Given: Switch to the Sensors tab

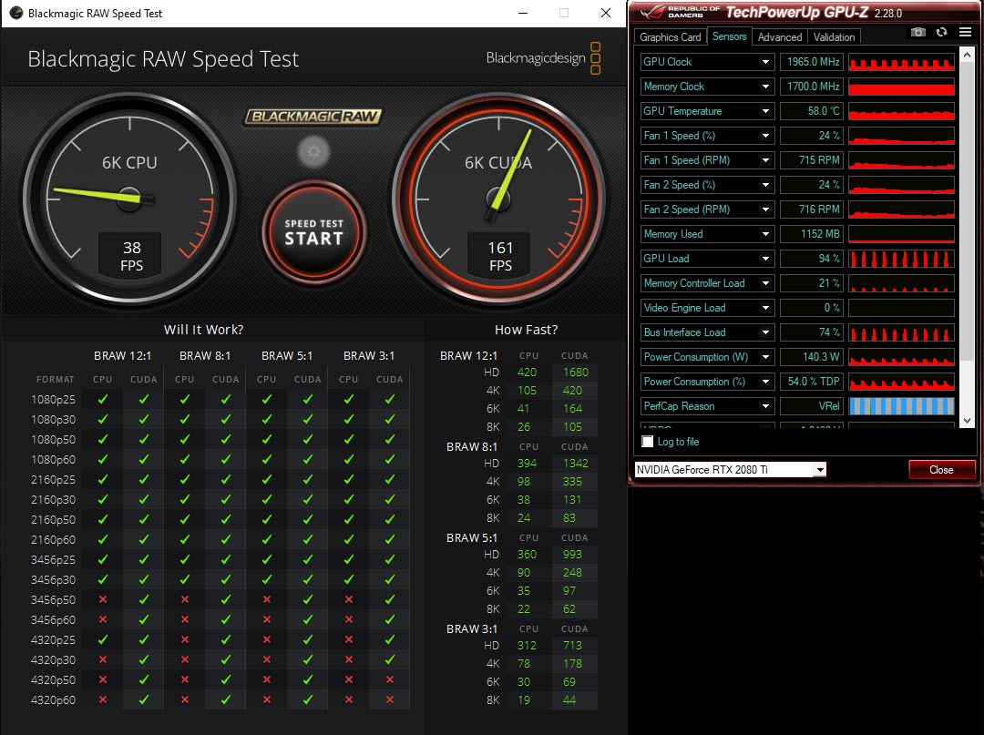Looking at the screenshot, I should [729, 36].
